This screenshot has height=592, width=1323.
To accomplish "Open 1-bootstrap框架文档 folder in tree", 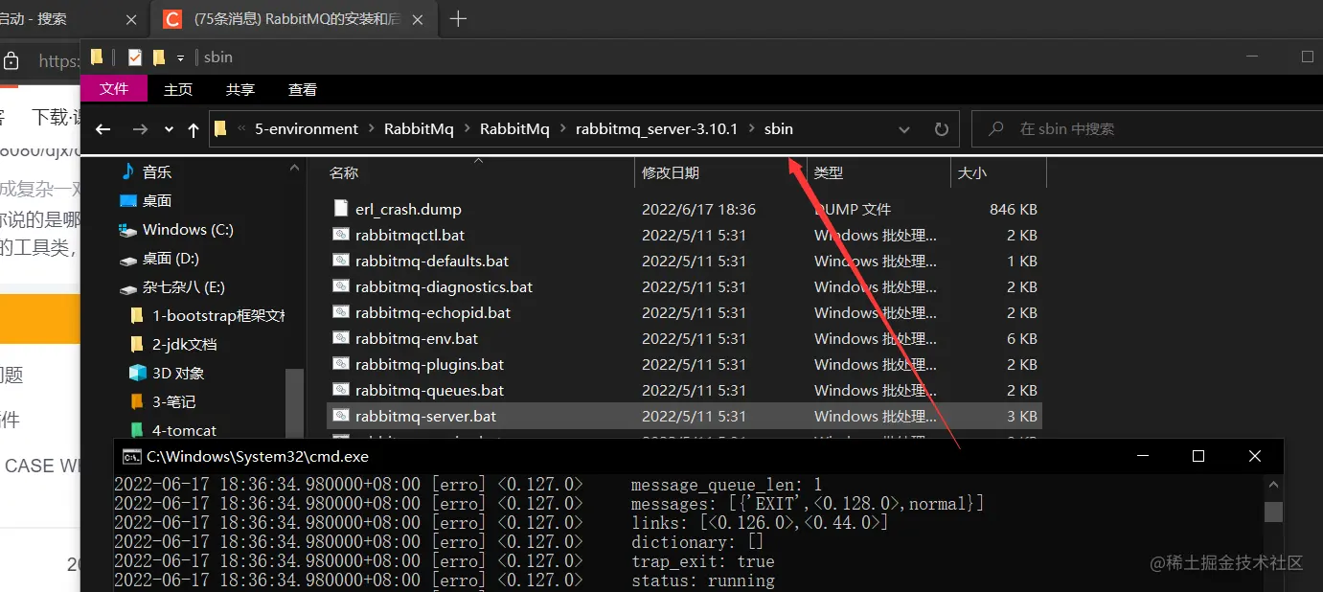I will pyautogui.click(x=218, y=316).
